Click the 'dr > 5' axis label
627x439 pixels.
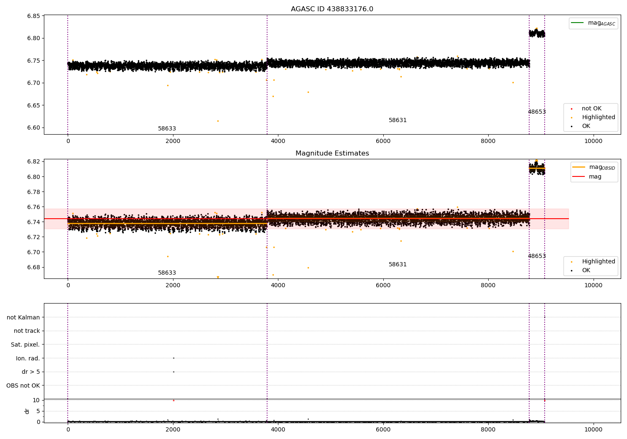[x=31, y=372]
